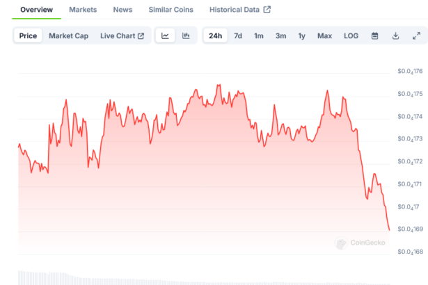Viewport: 428px width, 285px height.
Task: Choose the 1m time range
Action: pos(259,36)
